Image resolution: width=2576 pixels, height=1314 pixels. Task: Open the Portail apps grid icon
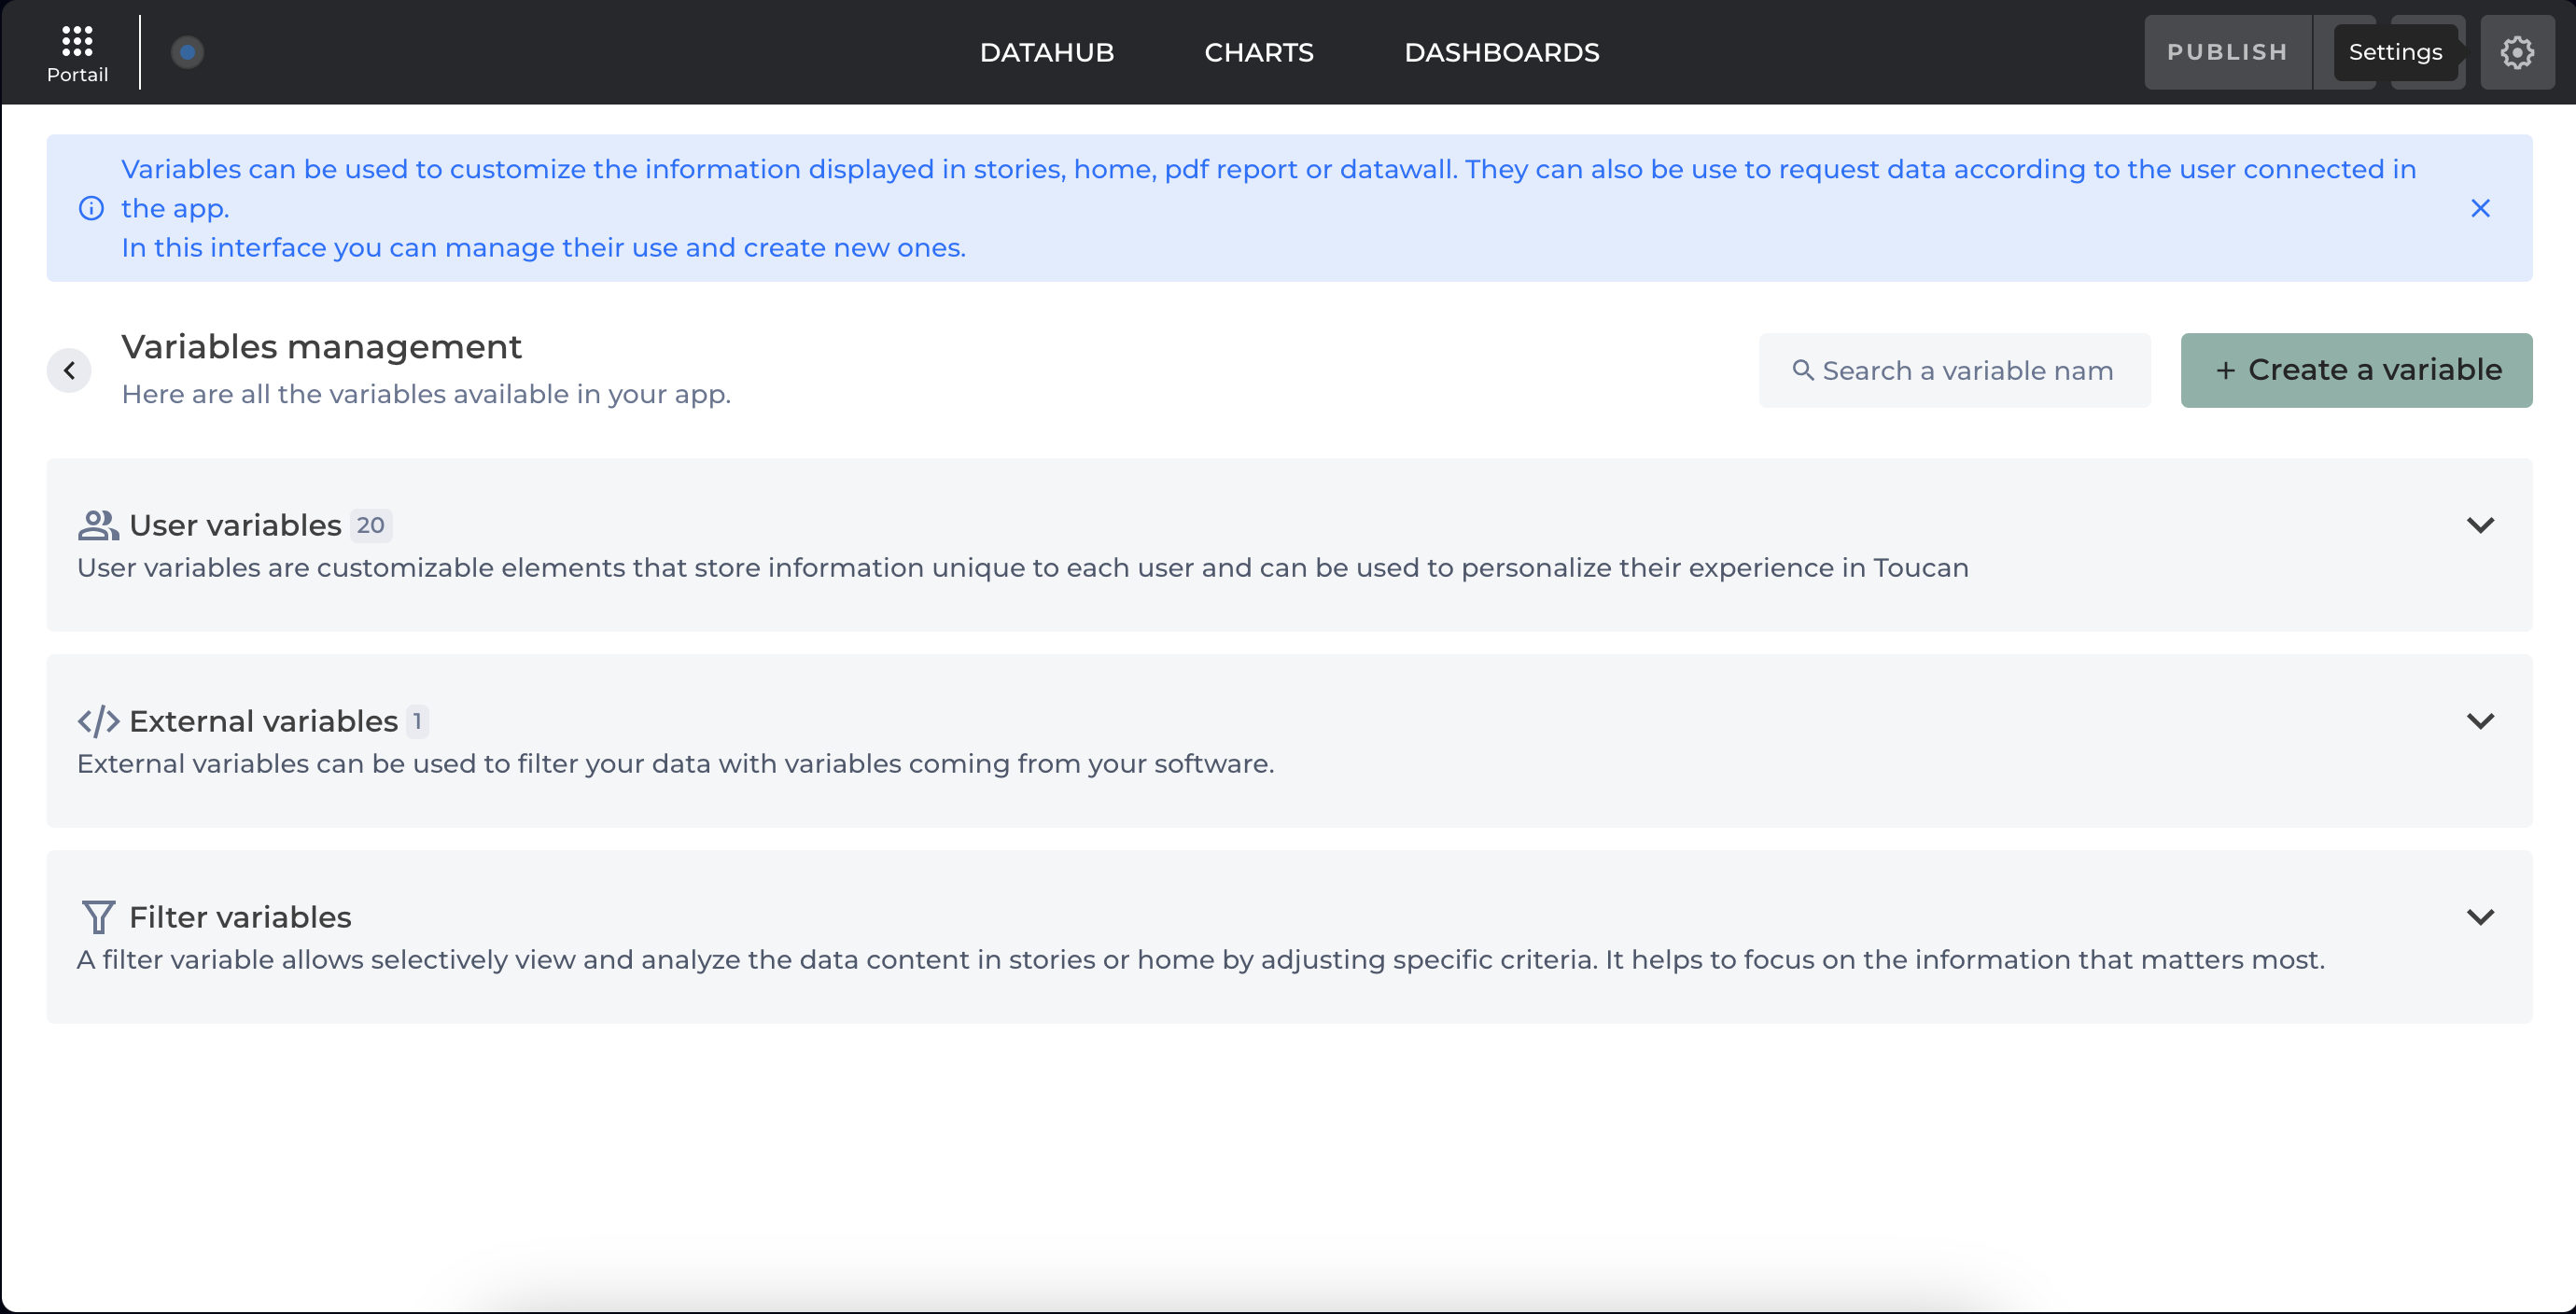tap(77, 42)
